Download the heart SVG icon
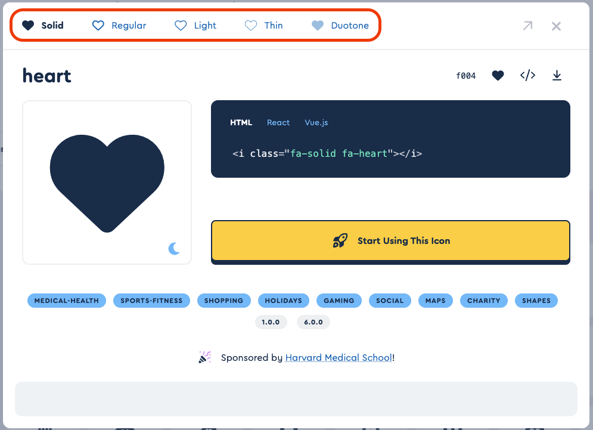The height and width of the screenshot is (430, 593). click(557, 75)
